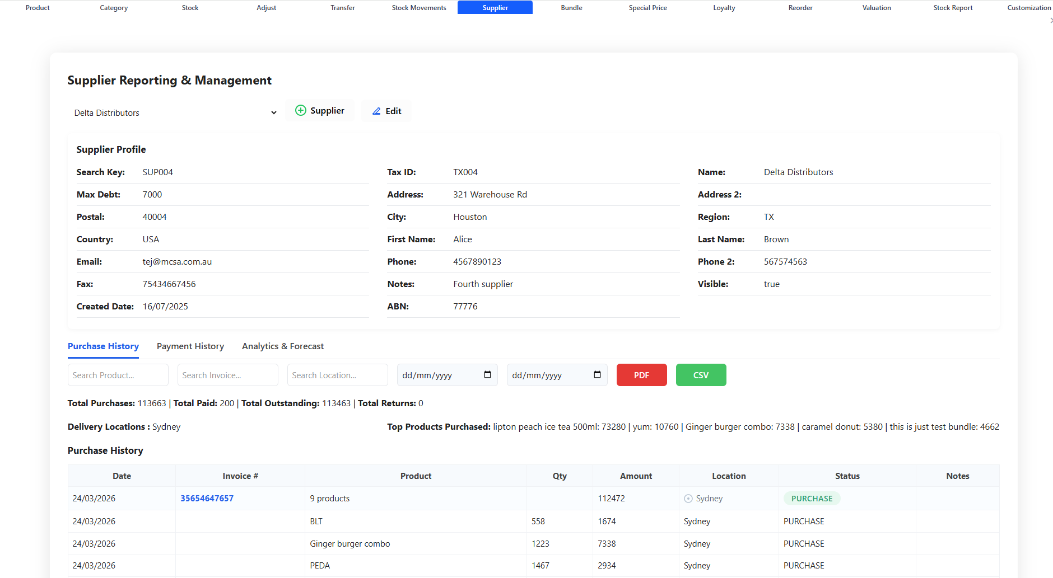
Task: Open the Stock Movements tab
Action: pos(419,7)
